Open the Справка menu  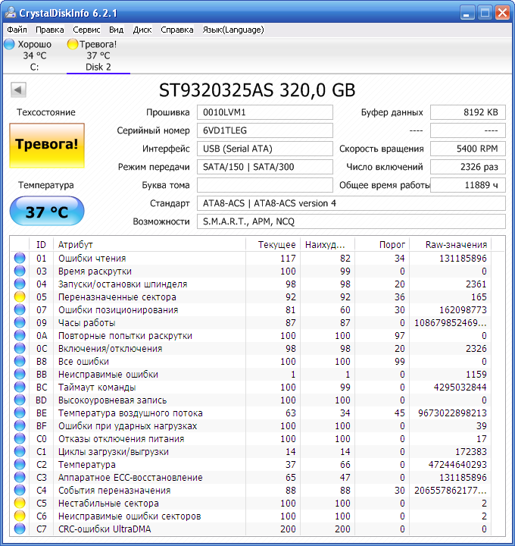point(176,30)
